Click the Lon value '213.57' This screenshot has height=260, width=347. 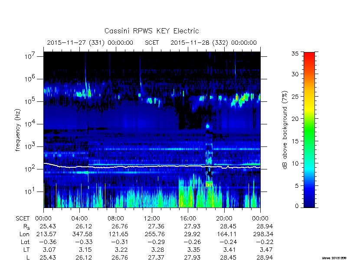(x=46, y=234)
